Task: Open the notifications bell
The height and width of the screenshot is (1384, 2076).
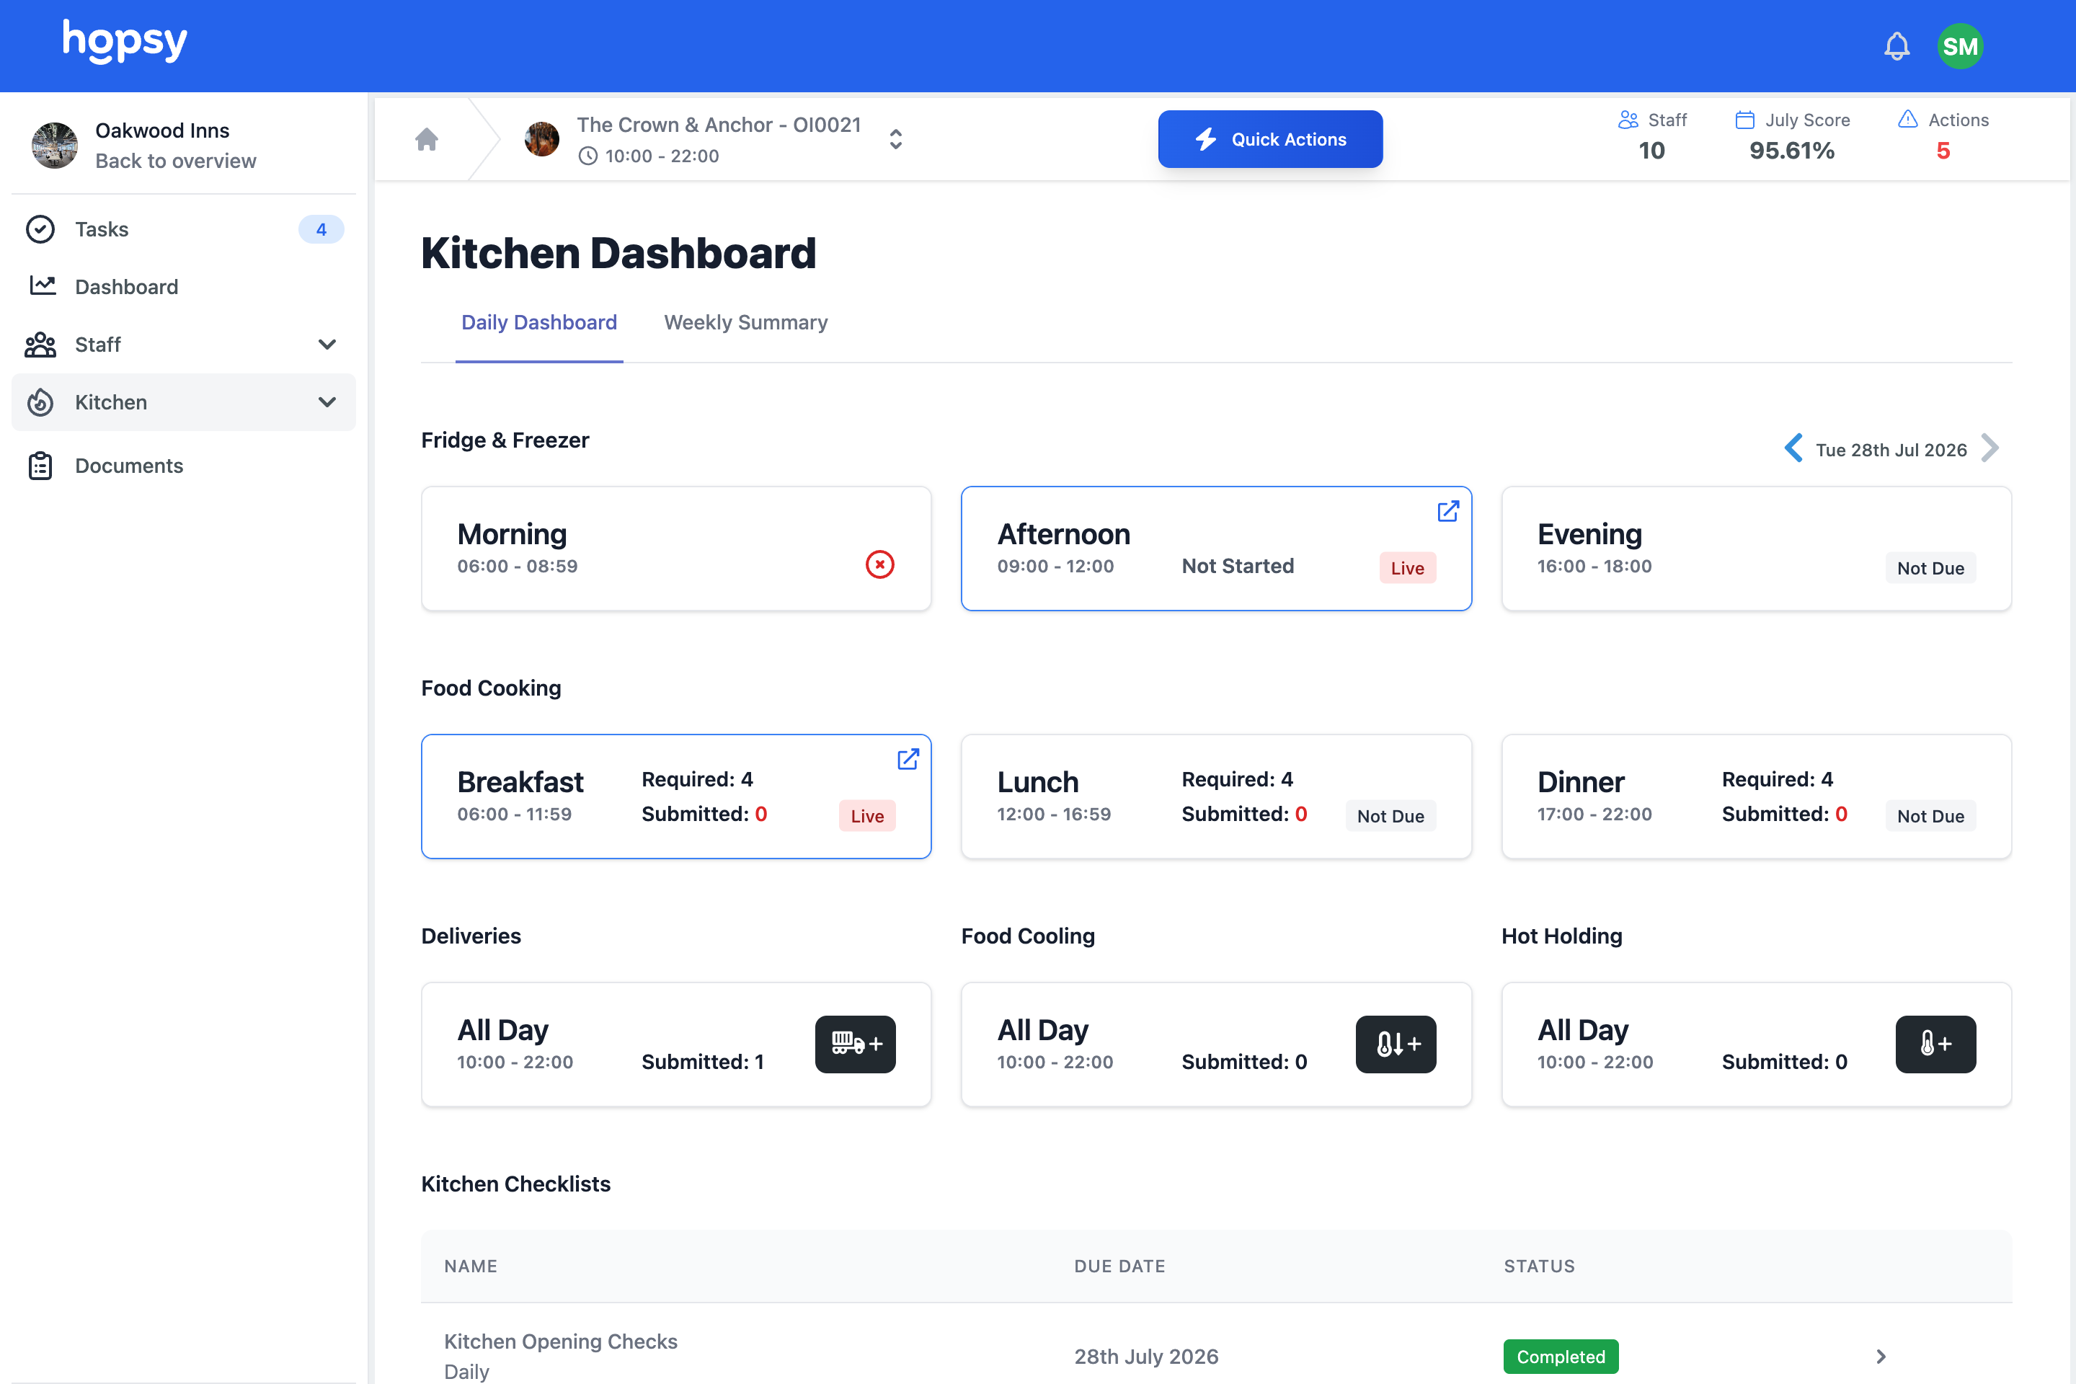Action: (x=1896, y=46)
